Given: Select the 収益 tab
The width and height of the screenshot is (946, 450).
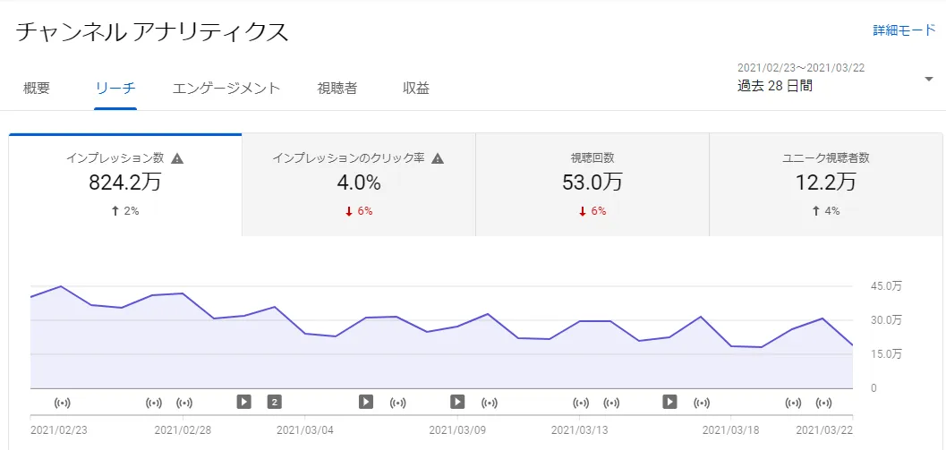Looking at the screenshot, I should pyautogui.click(x=416, y=88).
